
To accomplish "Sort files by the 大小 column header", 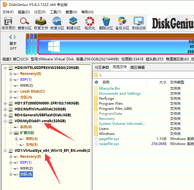I will [163, 82].
